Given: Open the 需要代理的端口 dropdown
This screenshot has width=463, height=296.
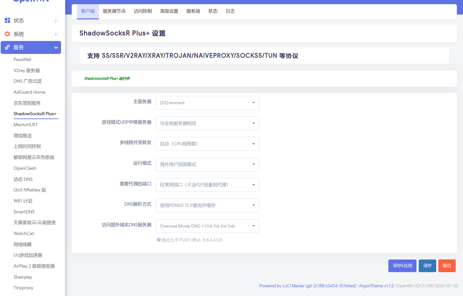Looking at the screenshot, I should 207,185.
